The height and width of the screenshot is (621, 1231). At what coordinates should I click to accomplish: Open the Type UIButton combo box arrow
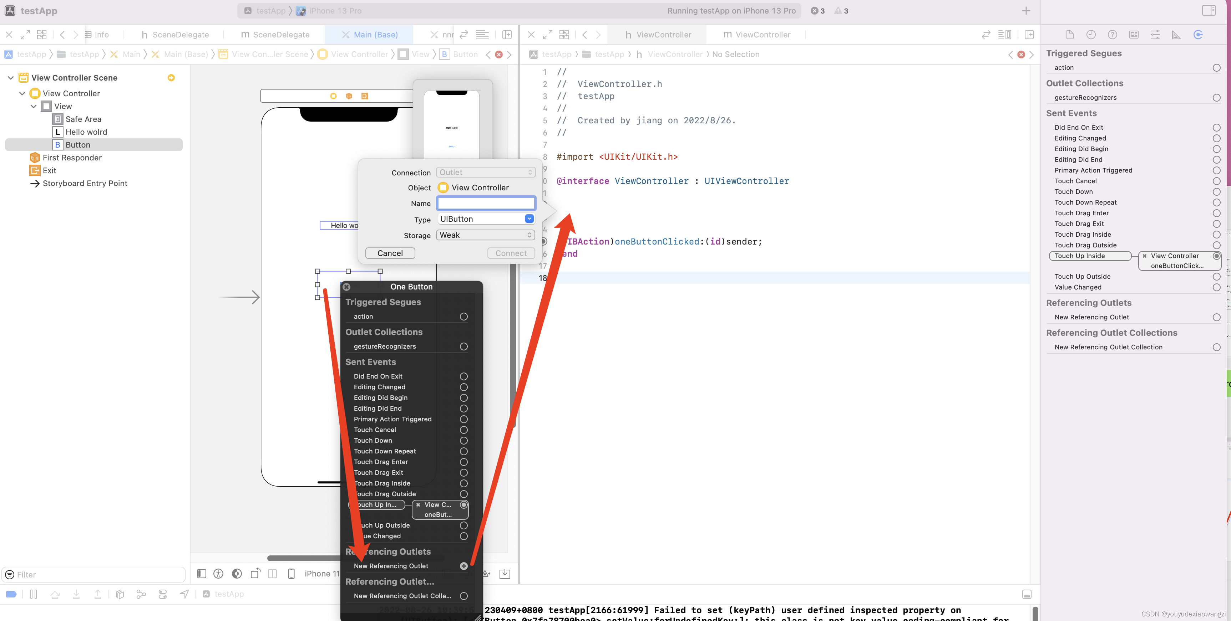[529, 219]
